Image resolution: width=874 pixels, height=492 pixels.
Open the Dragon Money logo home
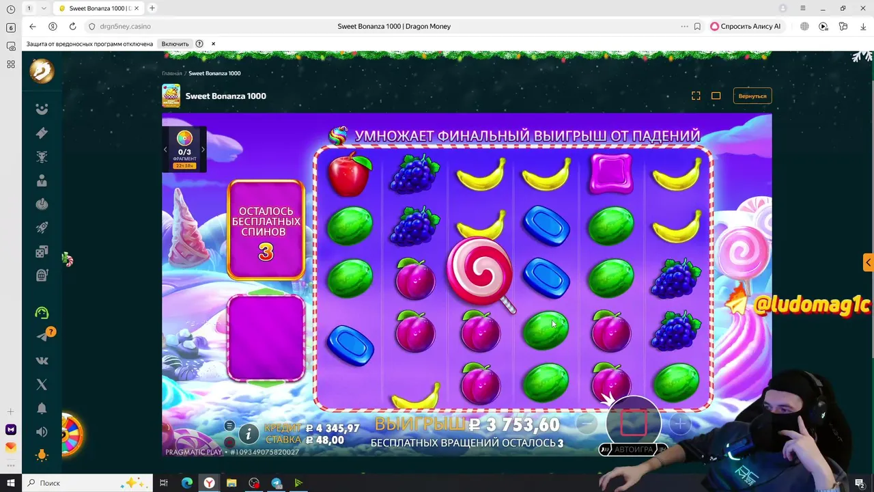tap(42, 71)
